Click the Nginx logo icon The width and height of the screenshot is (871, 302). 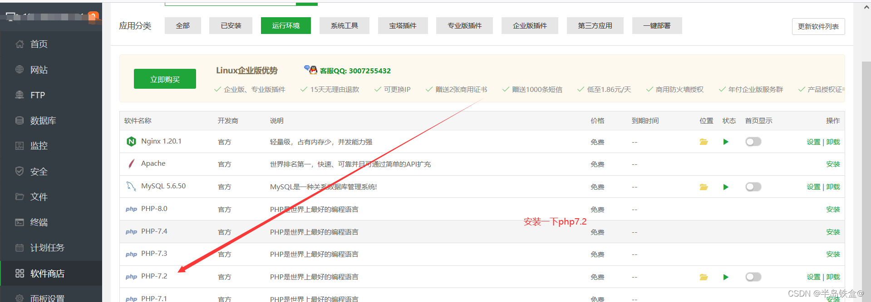point(131,142)
